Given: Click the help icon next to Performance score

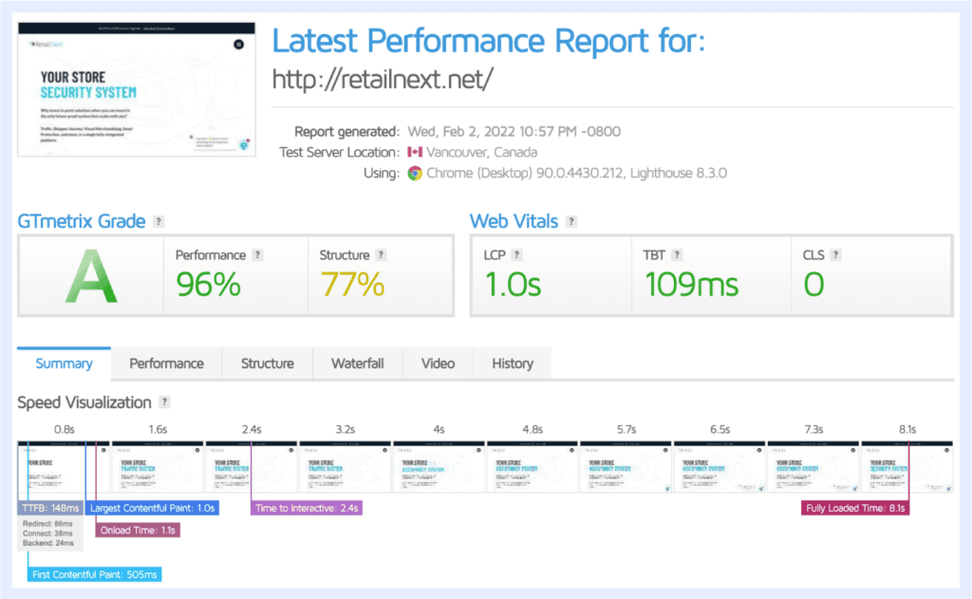Looking at the screenshot, I should click(258, 255).
